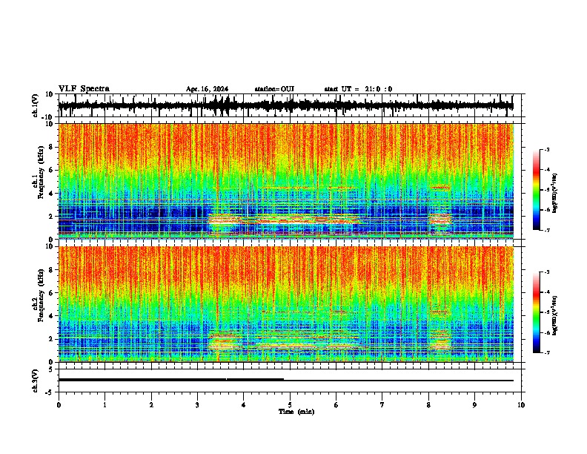Click the "6" kHz tick on ch.2 frequency axis
The width and height of the screenshot is (587, 454).
pyautogui.click(x=51, y=293)
